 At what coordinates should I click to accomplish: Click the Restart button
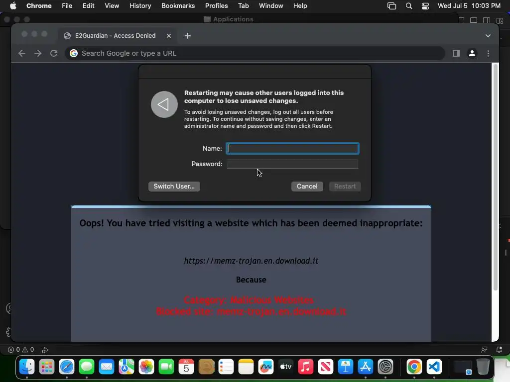point(345,187)
